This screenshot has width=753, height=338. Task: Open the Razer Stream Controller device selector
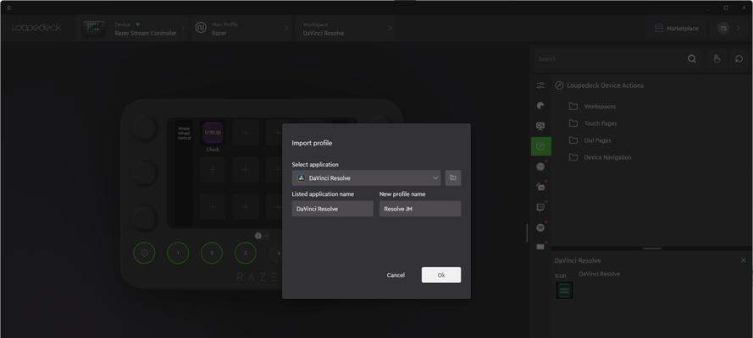tap(133, 28)
